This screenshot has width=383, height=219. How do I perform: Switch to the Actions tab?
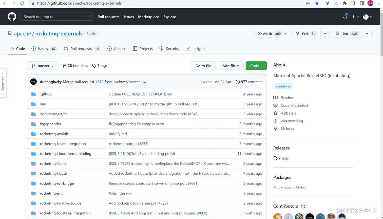point(117,49)
